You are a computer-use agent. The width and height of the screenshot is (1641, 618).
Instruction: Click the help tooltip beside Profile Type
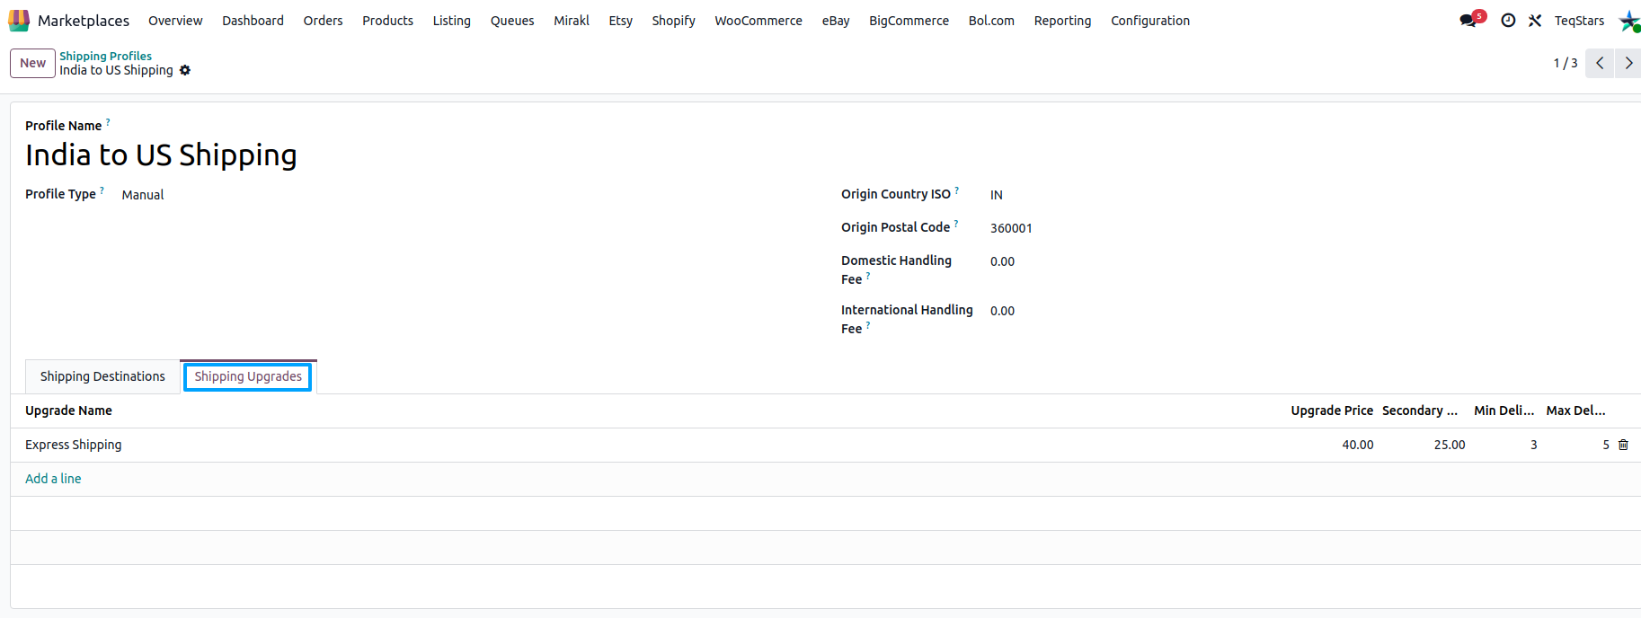102,190
